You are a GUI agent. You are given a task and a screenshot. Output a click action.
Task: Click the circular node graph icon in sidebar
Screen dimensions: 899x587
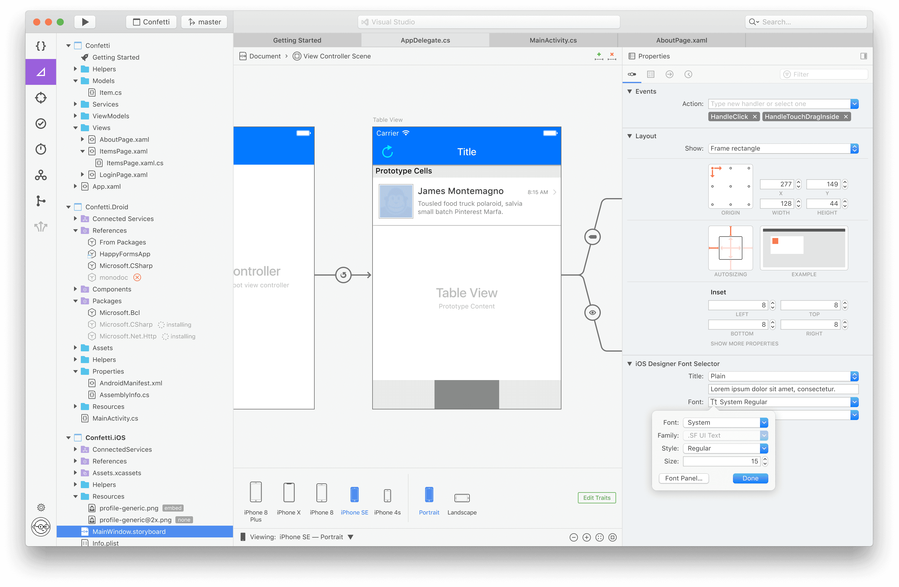click(42, 174)
